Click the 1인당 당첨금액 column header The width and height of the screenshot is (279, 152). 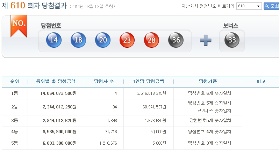(x=148, y=82)
